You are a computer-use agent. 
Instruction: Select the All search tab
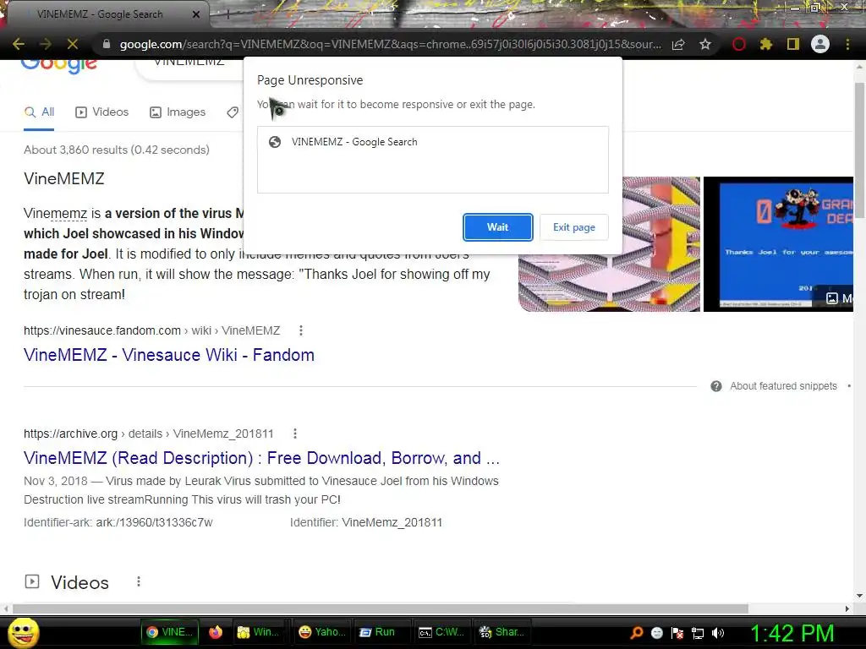(39, 112)
